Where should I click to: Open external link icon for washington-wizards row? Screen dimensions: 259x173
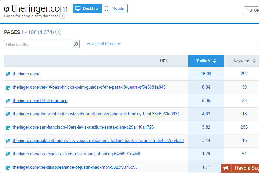[x=8, y=114]
